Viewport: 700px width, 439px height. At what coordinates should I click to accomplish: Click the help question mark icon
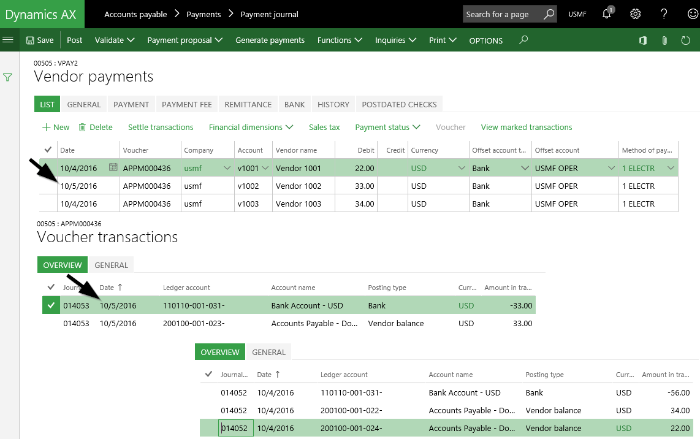pos(664,14)
